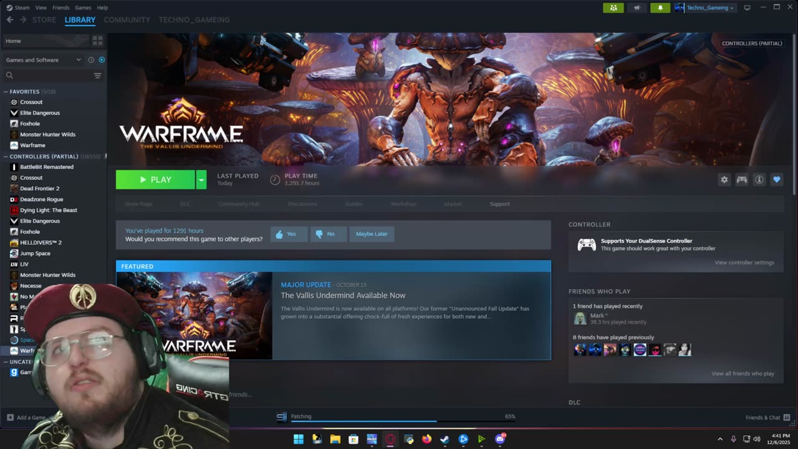Open the Support link for Warframe
798x449 pixels.
click(499, 204)
